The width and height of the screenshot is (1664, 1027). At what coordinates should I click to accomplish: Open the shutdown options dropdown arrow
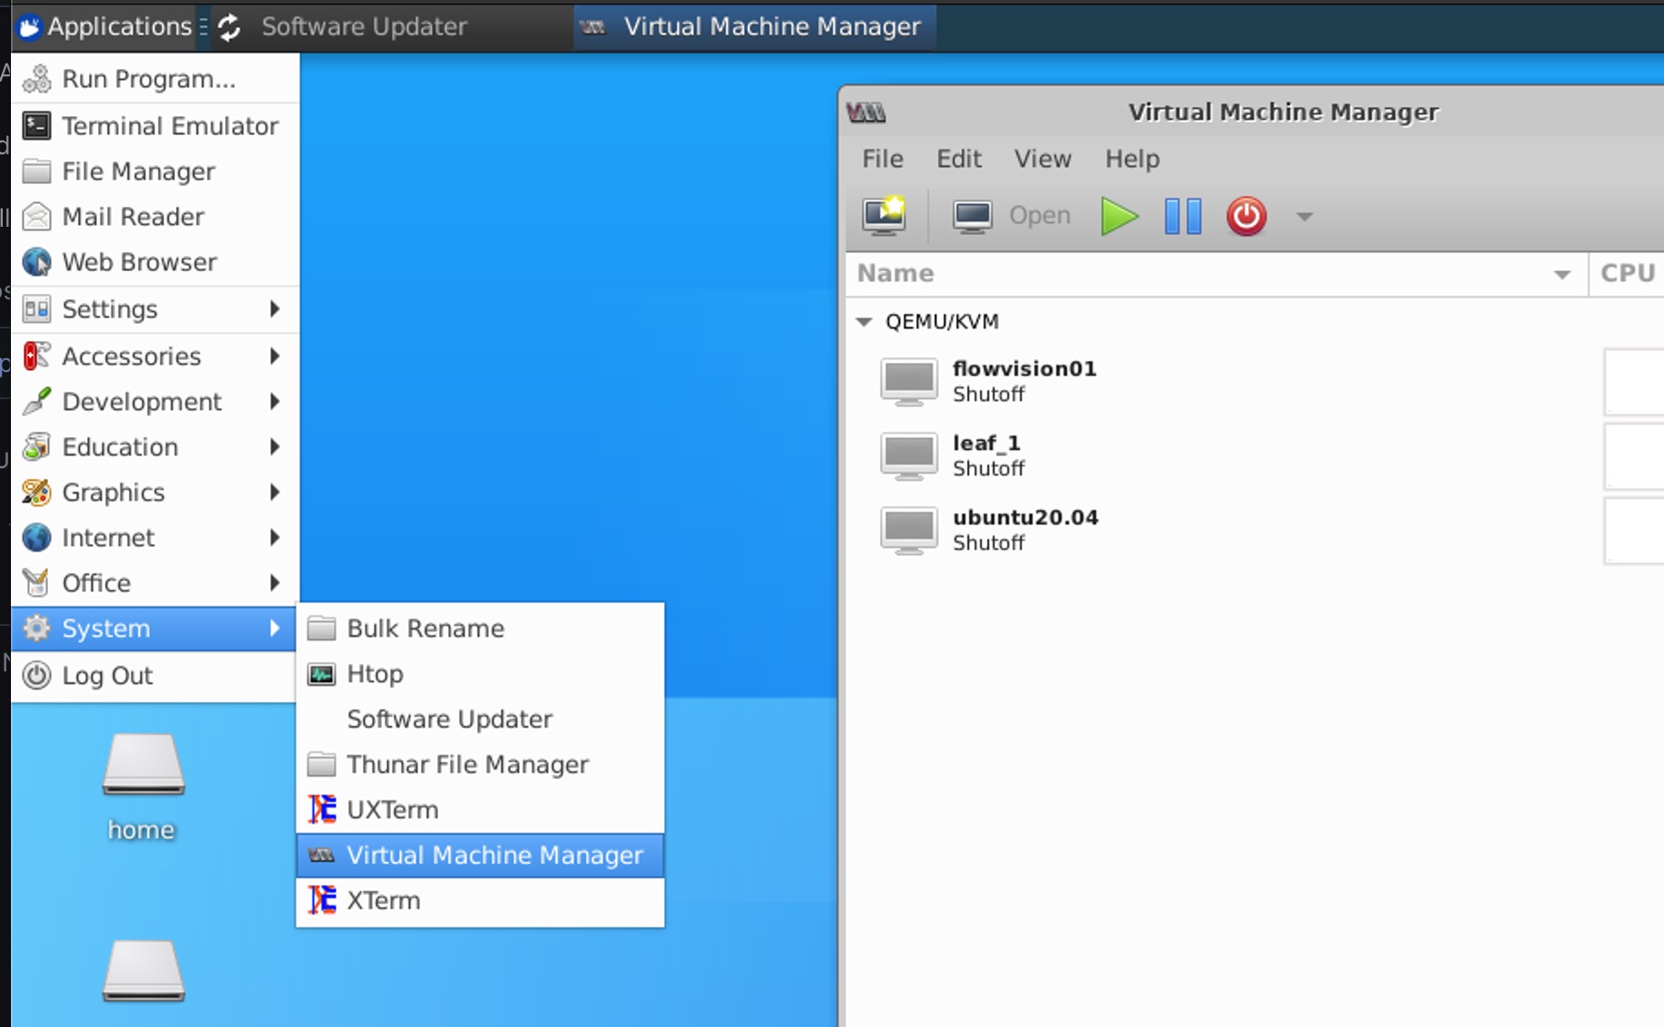click(x=1304, y=216)
